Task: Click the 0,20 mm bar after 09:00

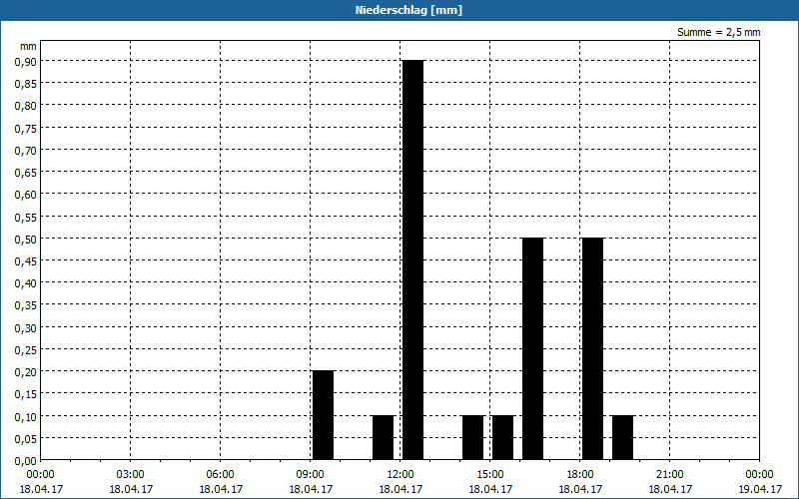Action: point(323,415)
